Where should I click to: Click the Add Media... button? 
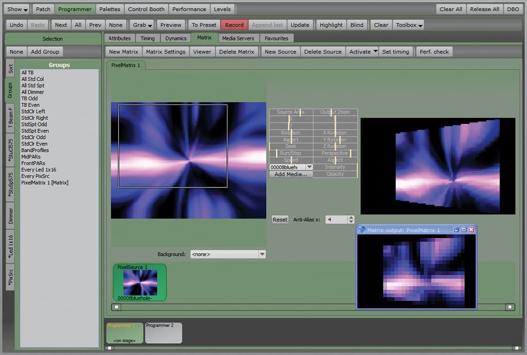[291, 174]
